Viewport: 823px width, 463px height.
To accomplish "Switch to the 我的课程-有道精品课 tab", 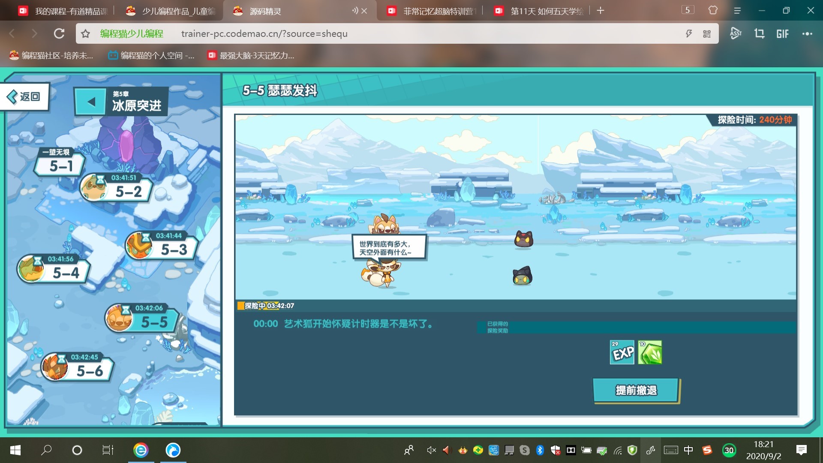I will tap(63, 11).
